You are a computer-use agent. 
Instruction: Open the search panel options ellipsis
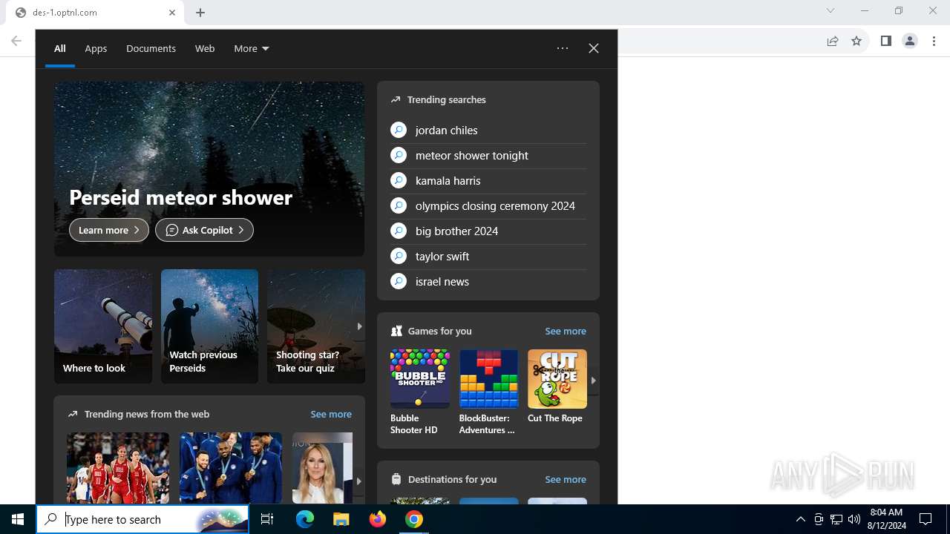click(x=563, y=48)
